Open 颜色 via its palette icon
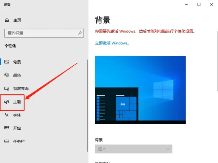 (7, 75)
